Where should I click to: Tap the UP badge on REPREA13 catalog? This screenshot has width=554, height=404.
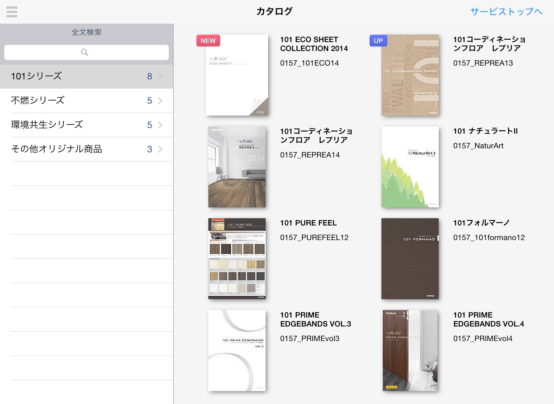pos(378,41)
